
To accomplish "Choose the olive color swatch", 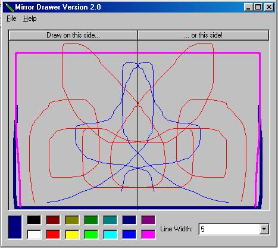I will 72,220.
